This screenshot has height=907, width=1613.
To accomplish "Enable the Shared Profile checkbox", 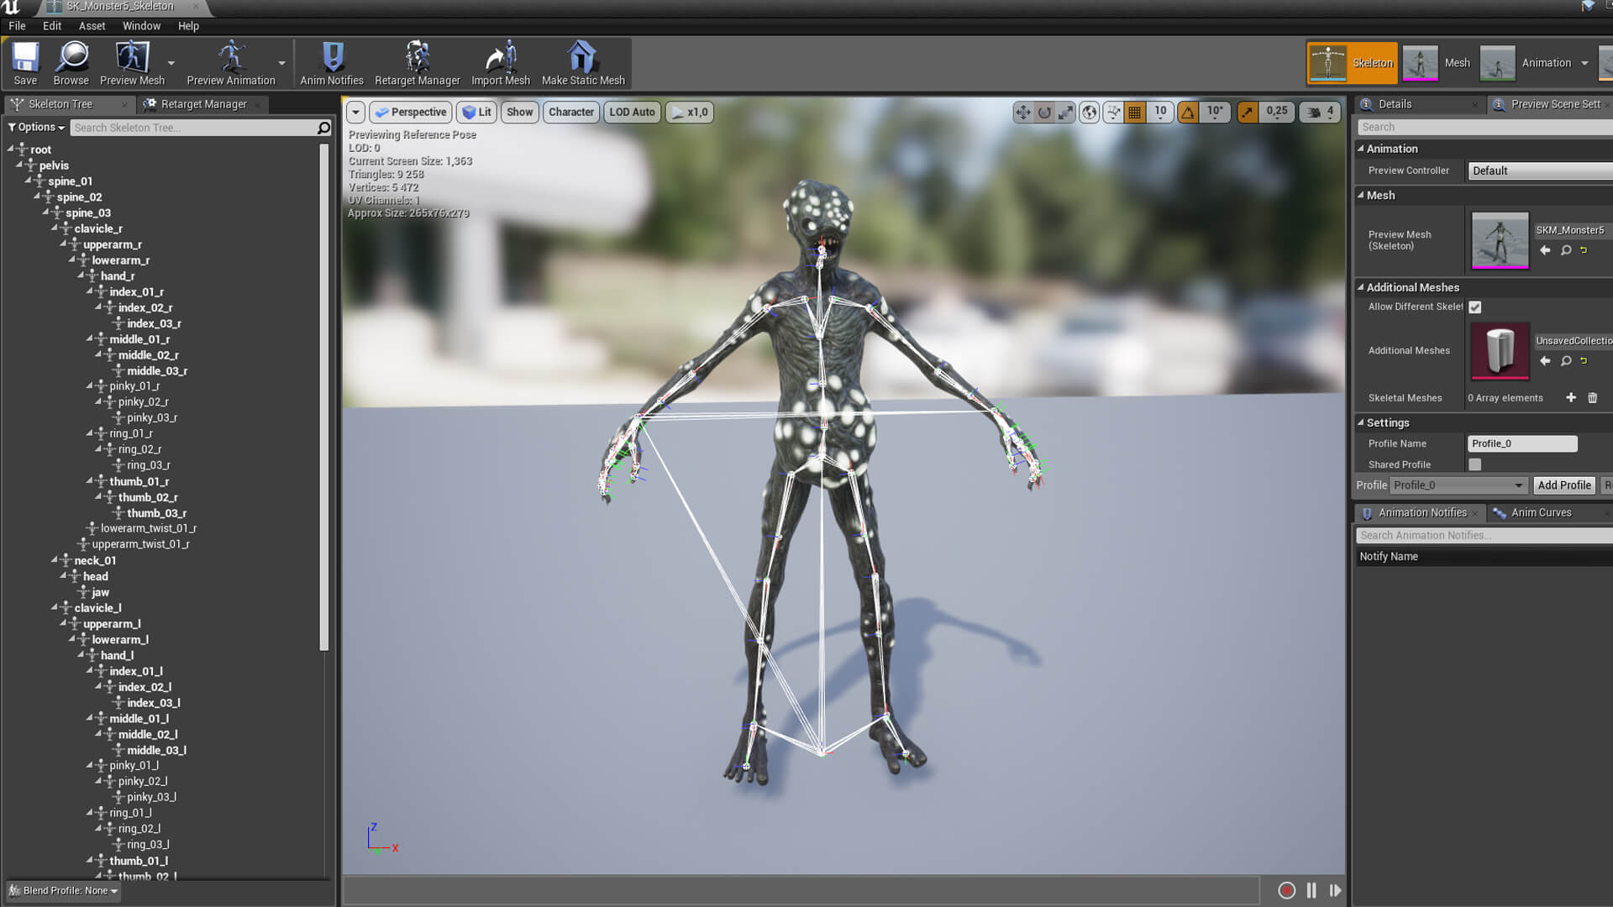I will click(1475, 464).
